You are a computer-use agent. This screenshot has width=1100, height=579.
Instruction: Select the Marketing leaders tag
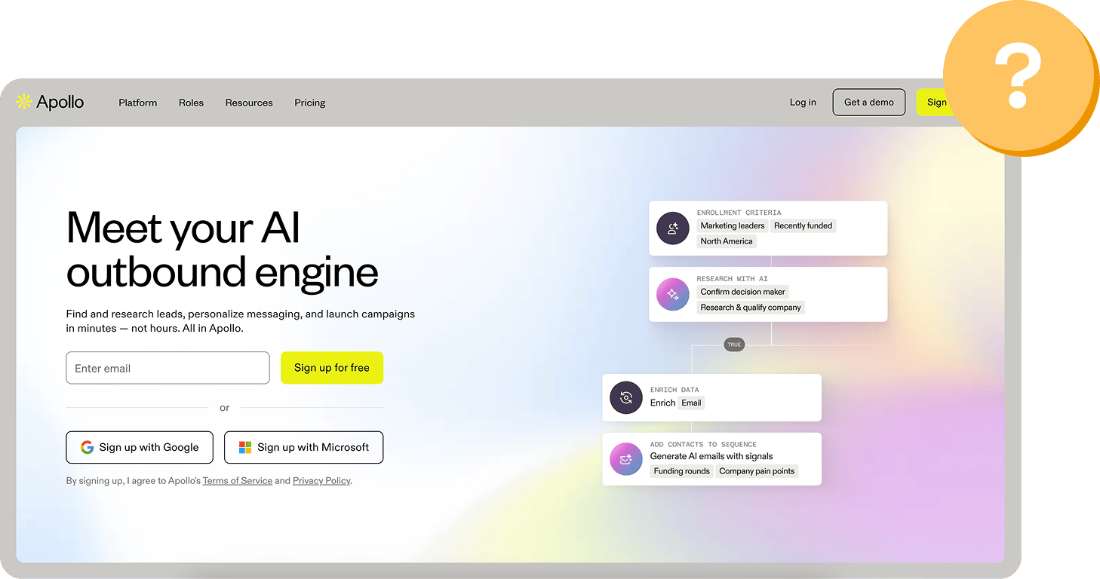pos(733,225)
